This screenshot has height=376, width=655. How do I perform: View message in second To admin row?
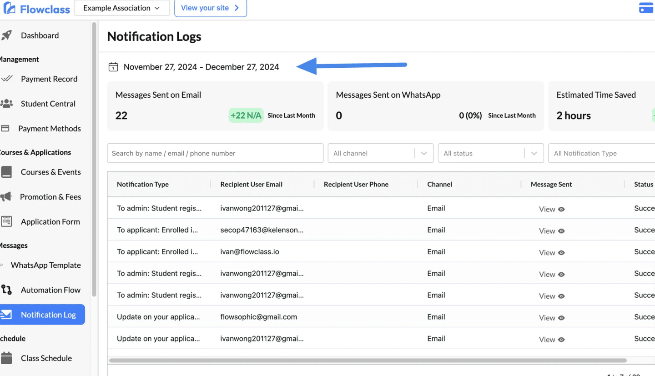(552, 274)
